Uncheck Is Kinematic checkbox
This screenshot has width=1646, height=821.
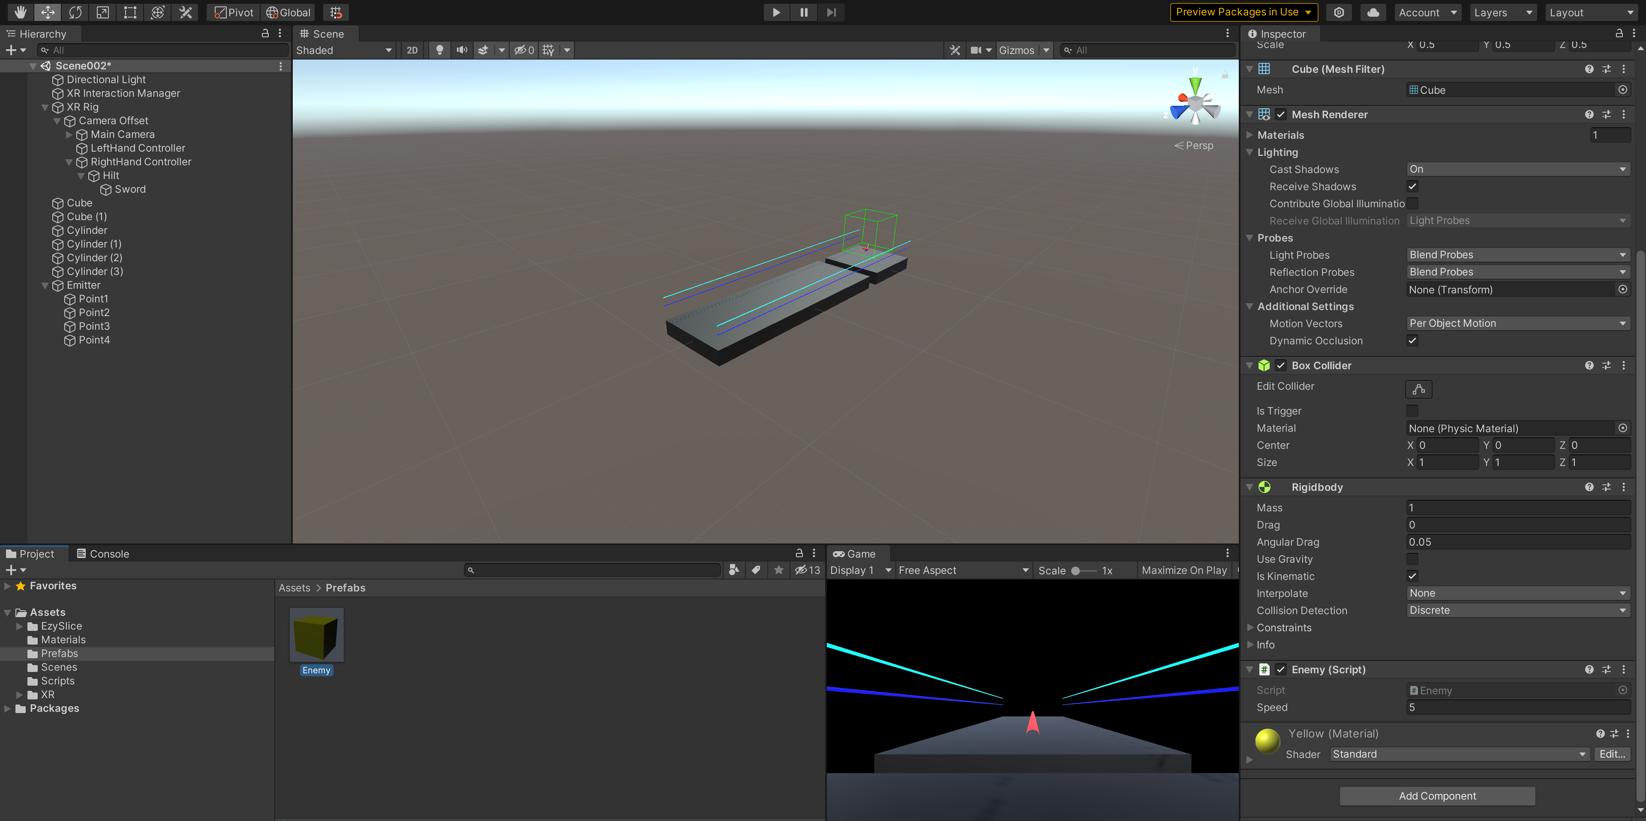click(x=1412, y=576)
